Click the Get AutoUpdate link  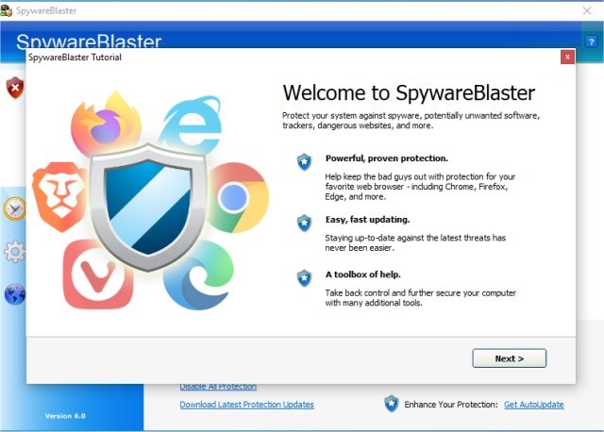(x=534, y=405)
